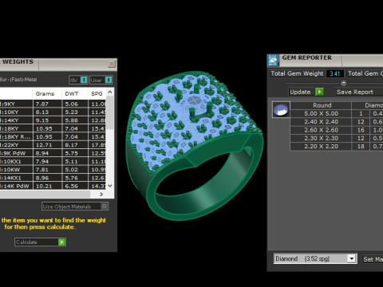The width and height of the screenshot is (383, 287).
Task: Click the 2.60 X 2.60 gem size row
Action: [x=337, y=130]
